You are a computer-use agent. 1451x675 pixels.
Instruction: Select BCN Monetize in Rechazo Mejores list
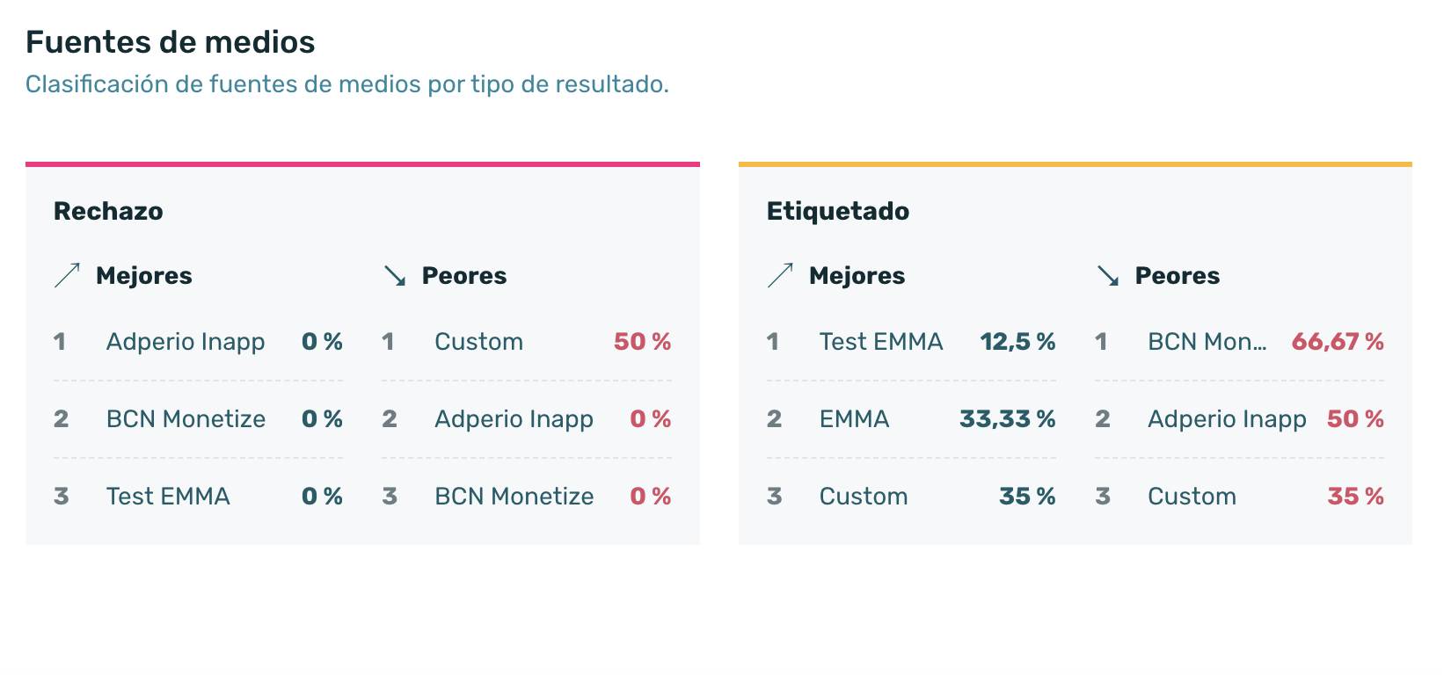(x=186, y=419)
